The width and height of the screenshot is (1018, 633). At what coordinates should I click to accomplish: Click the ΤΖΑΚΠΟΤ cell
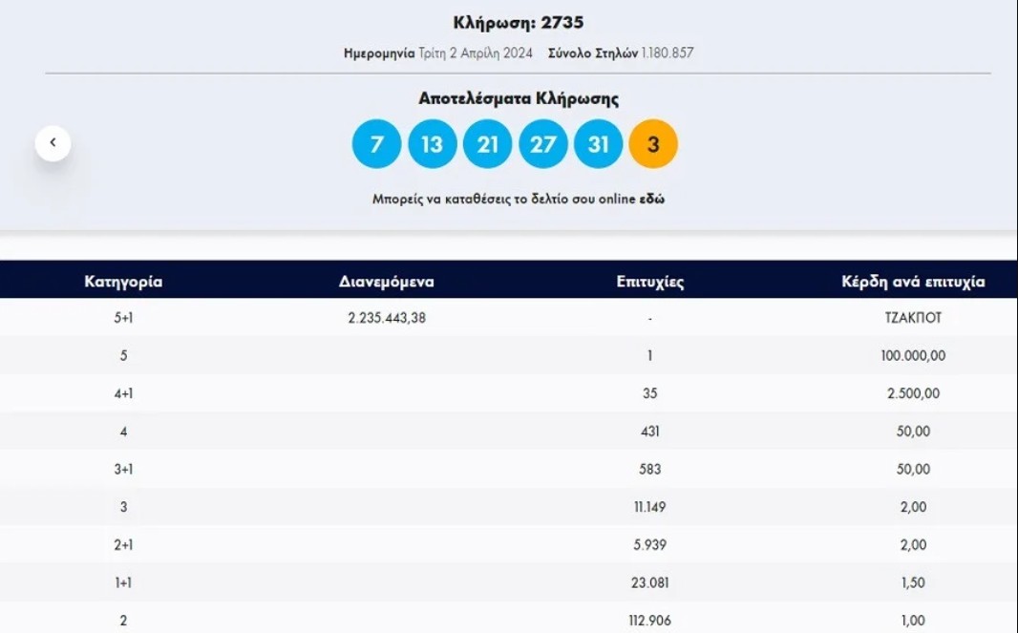tap(913, 318)
